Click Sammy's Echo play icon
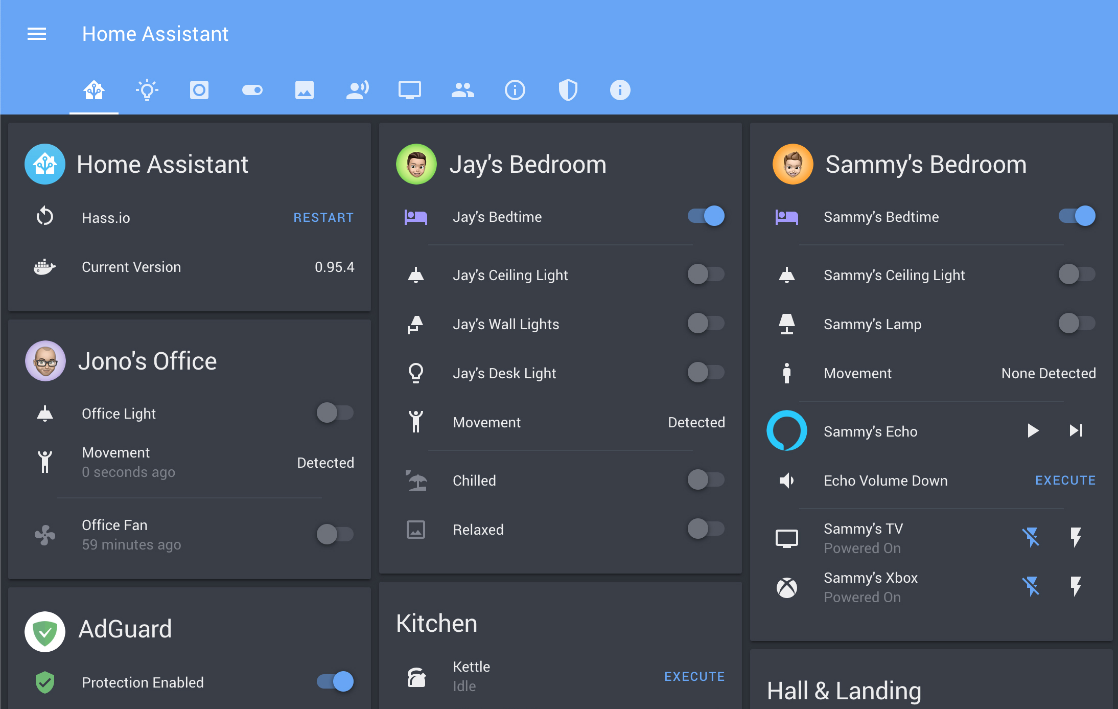The image size is (1118, 709). tap(1033, 431)
